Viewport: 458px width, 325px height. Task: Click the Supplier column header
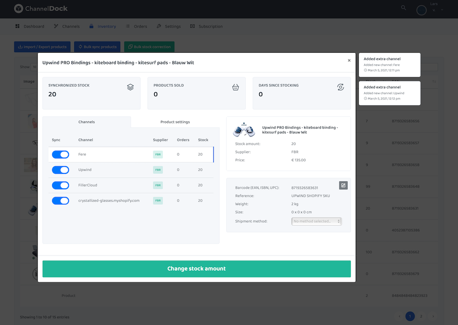tap(161, 140)
